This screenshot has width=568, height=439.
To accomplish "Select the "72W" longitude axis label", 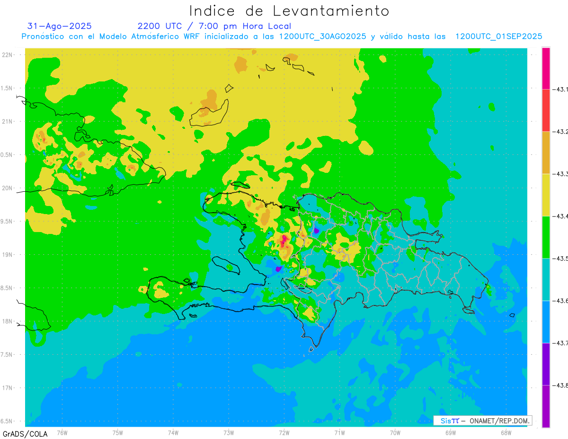I will (x=284, y=433).
